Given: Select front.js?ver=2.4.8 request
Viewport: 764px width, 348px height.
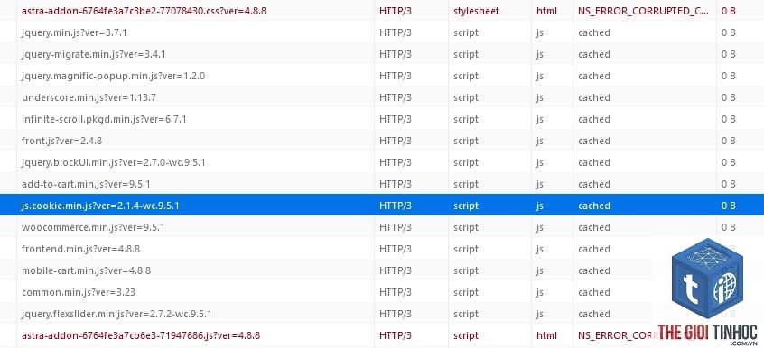Looking at the screenshot, I should point(382,141).
